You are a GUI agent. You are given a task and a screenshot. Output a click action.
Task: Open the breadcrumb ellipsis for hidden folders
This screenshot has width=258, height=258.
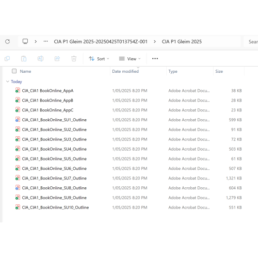[45, 41]
